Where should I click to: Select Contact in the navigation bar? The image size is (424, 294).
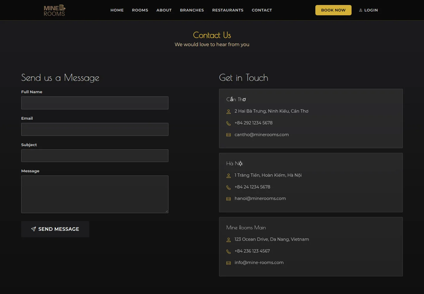[x=262, y=10]
